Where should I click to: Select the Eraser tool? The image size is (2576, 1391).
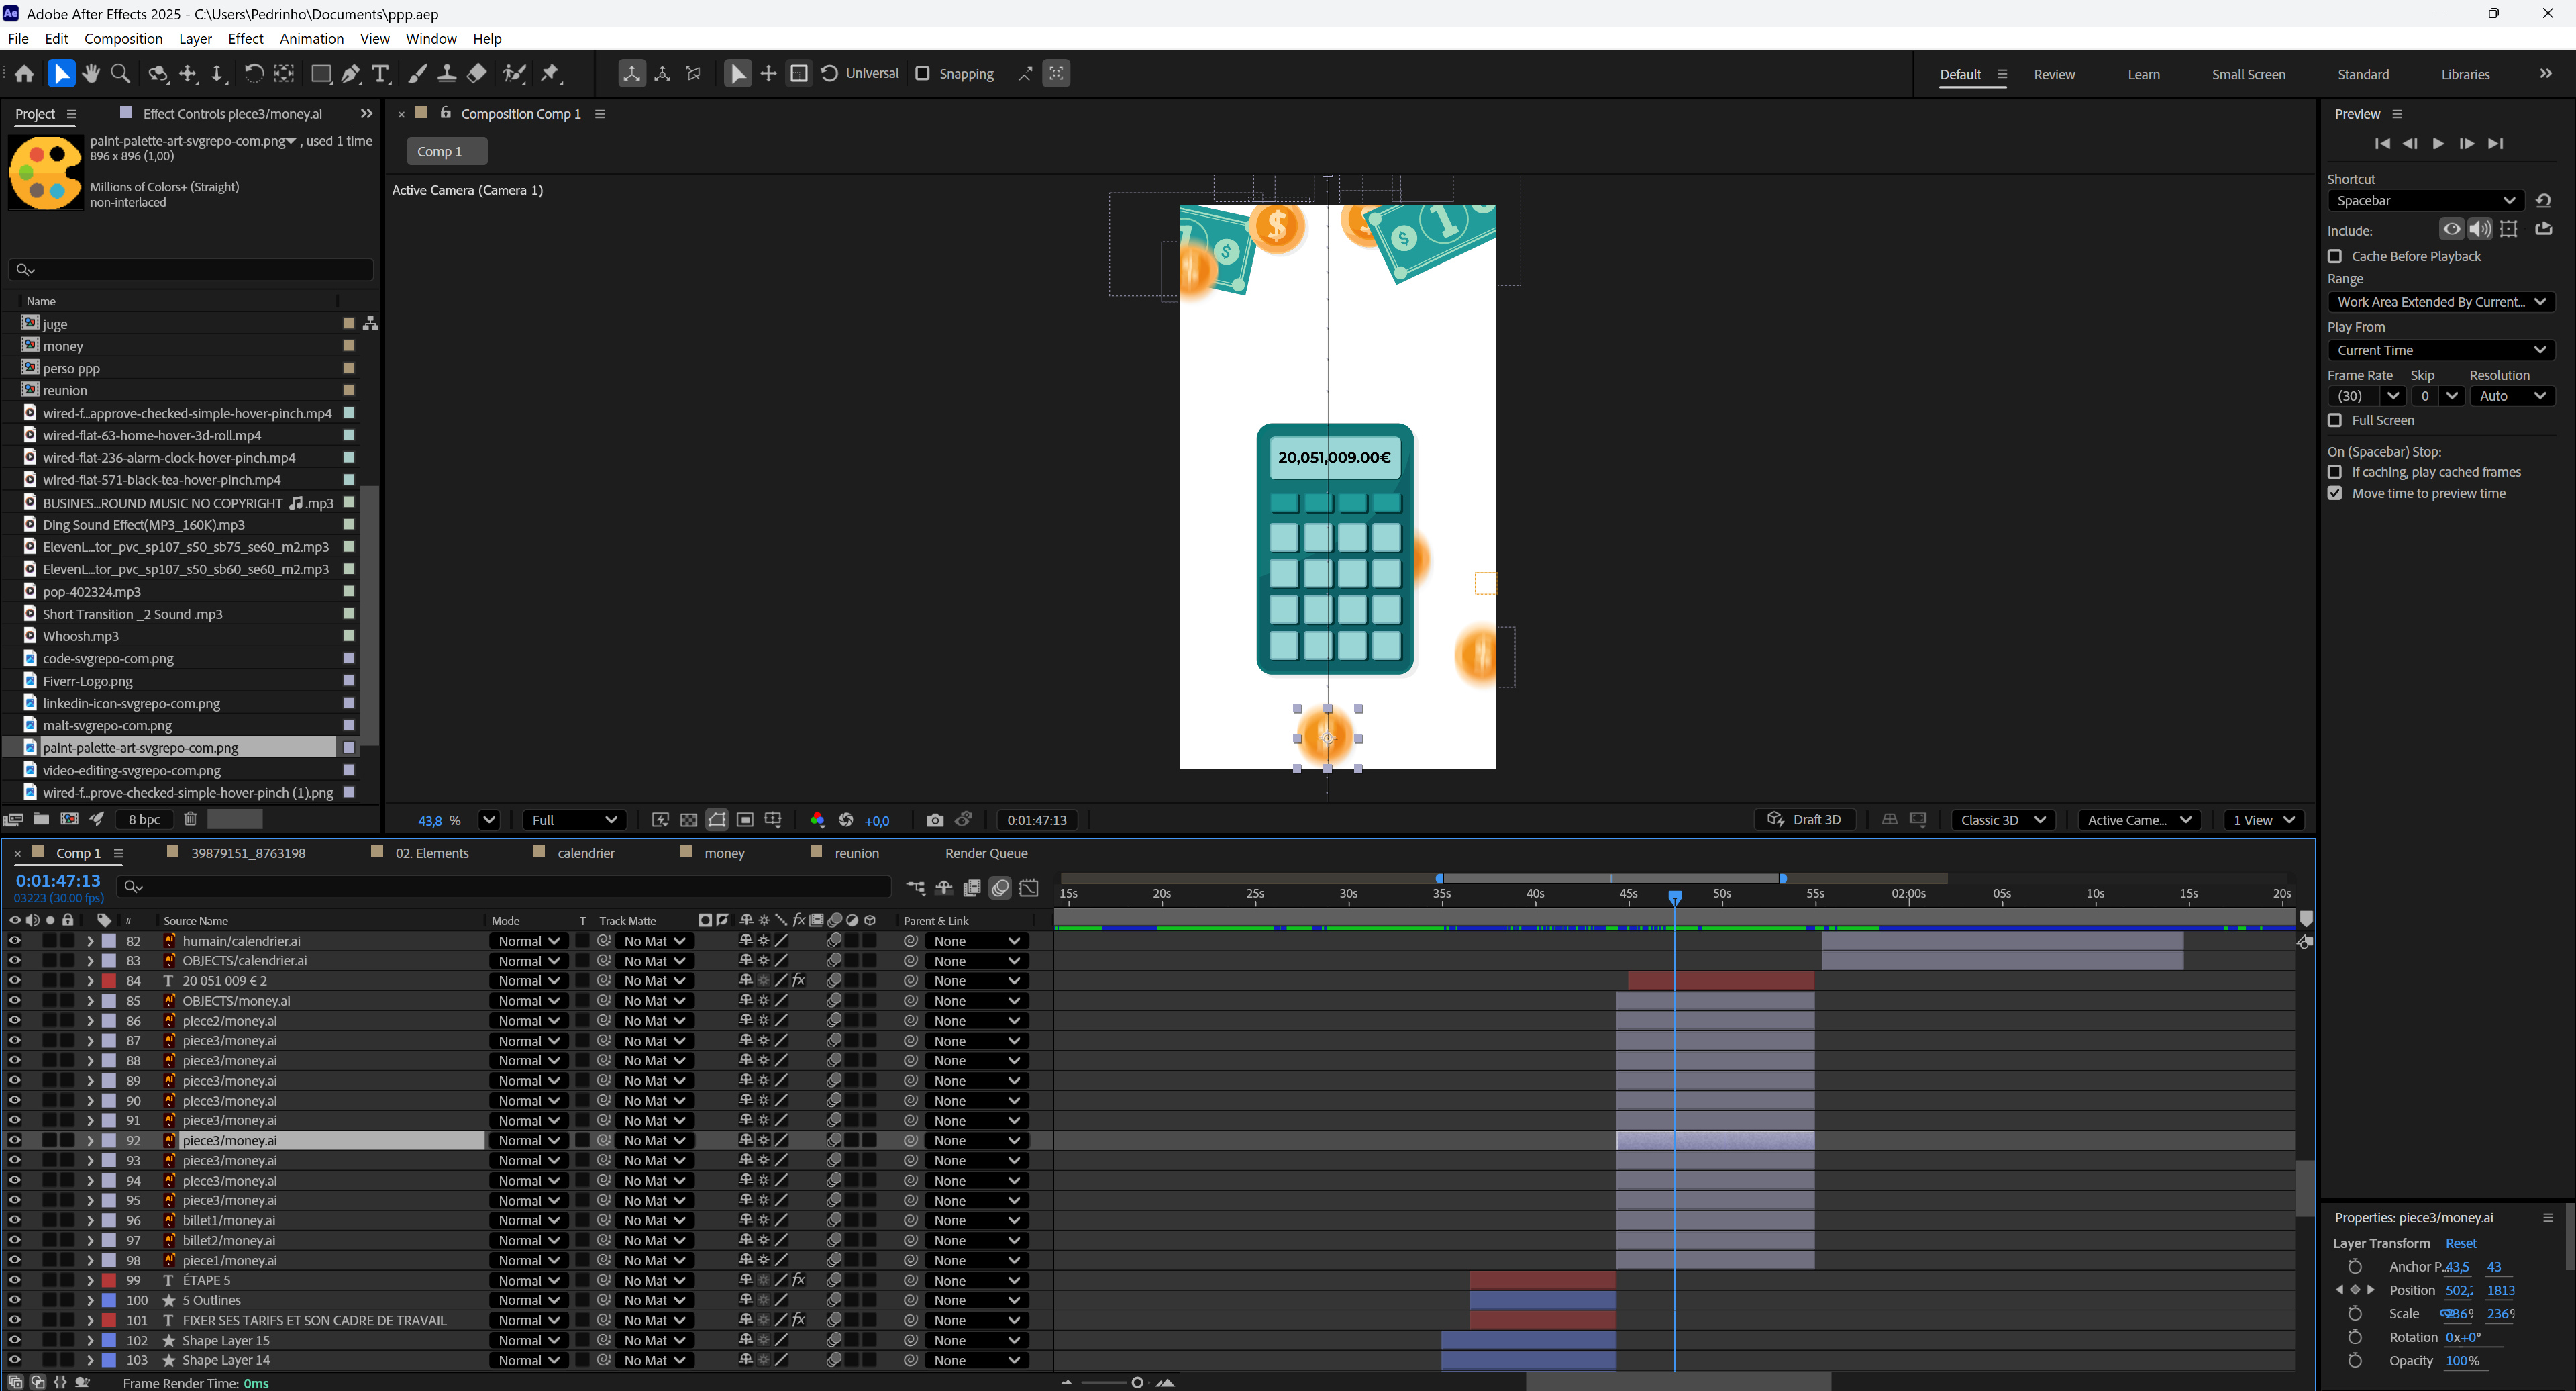click(x=477, y=73)
